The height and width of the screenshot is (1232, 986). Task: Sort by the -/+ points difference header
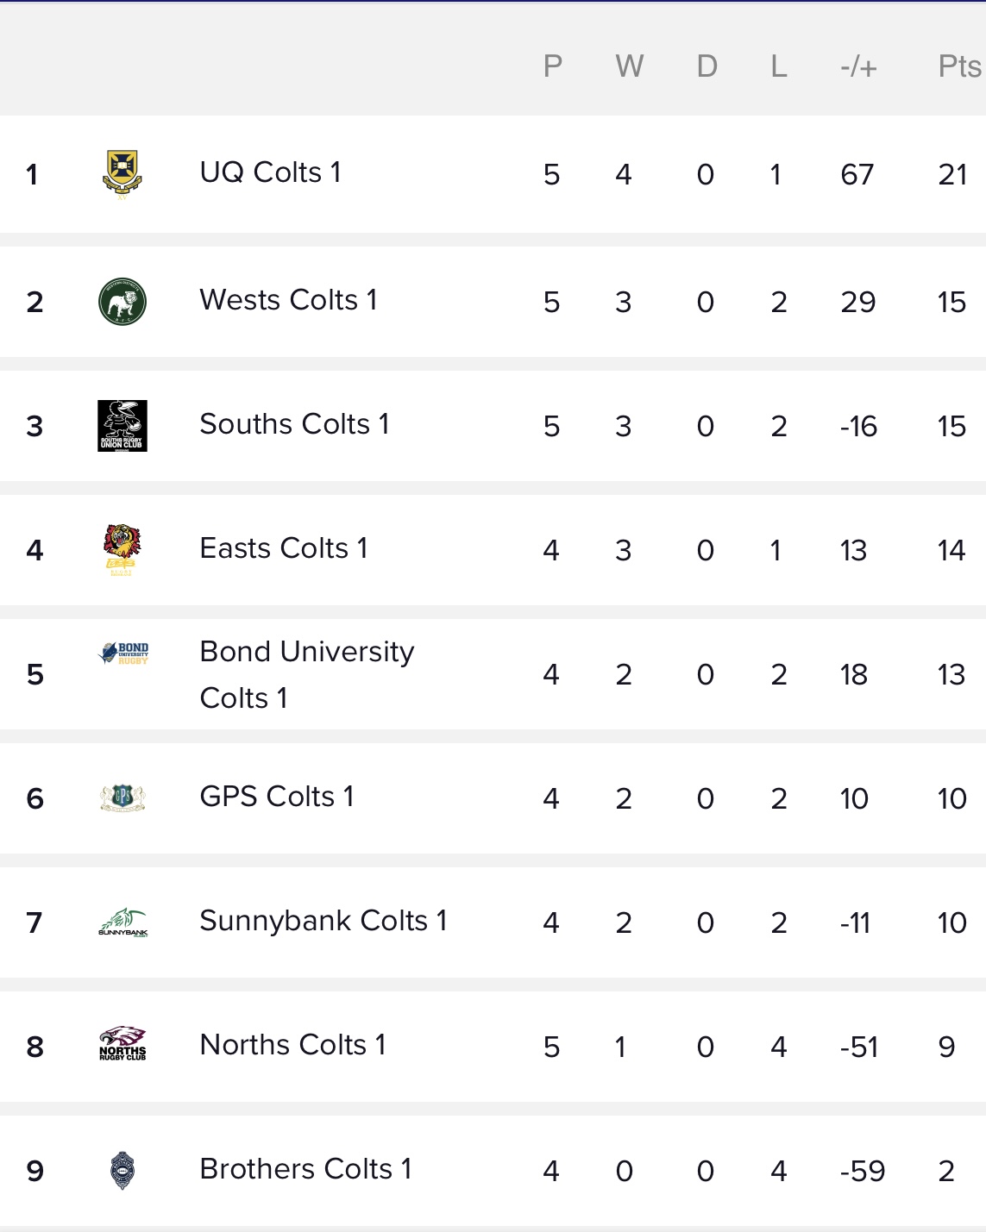tap(858, 66)
